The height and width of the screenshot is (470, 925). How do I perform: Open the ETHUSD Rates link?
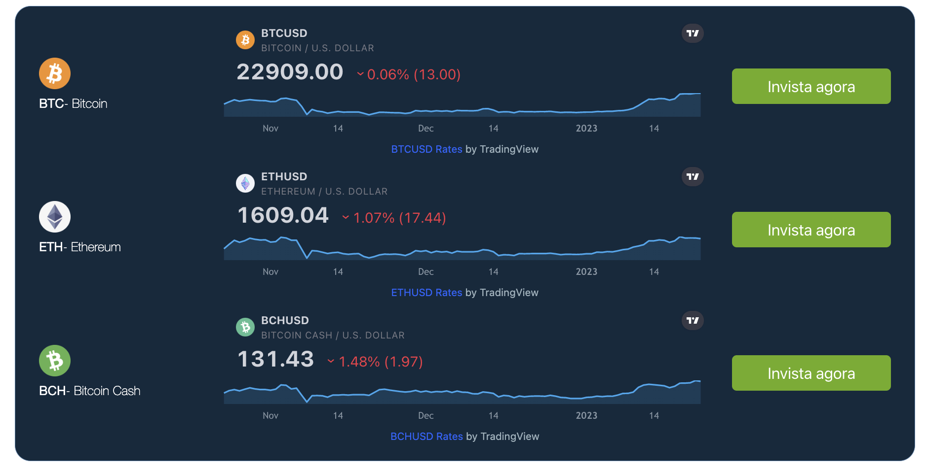pyautogui.click(x=426, y=293)
